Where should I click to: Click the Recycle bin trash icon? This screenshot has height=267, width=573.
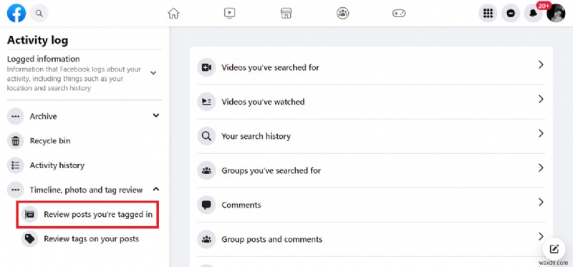point(15,141)
